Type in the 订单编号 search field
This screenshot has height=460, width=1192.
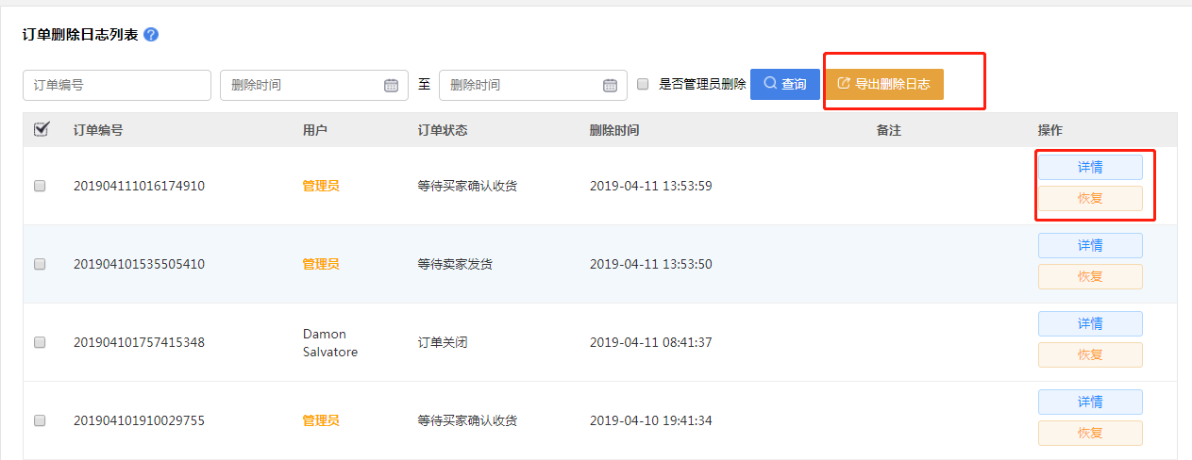pos(116,85)
